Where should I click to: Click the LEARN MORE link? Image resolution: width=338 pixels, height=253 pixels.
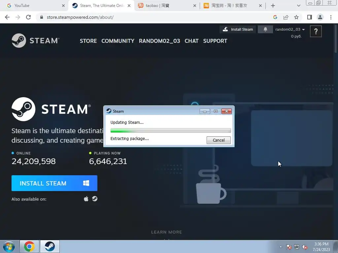pos(166,232)
